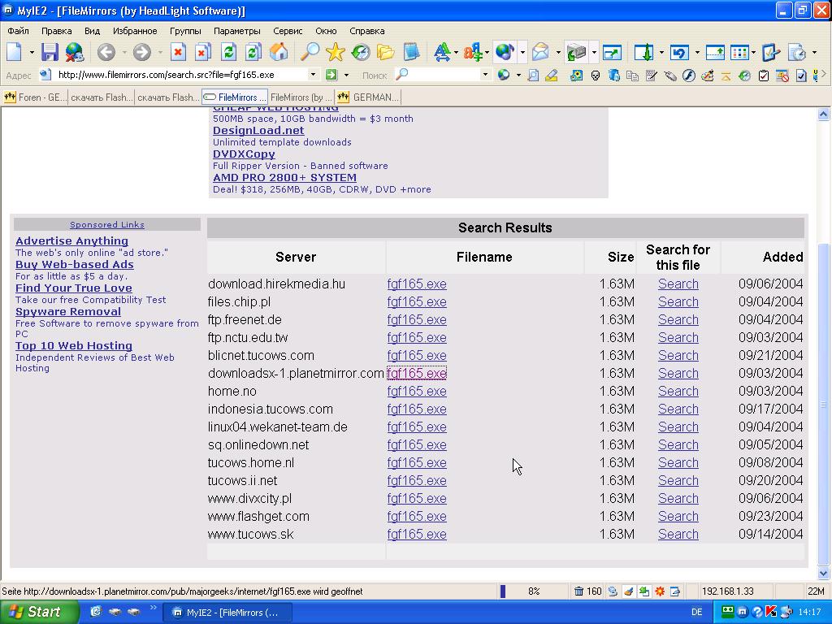Expand the New page dropdown arrow
Image resolution: width=832 pixels, height=624 pixels.
click(x=32, y=53)
